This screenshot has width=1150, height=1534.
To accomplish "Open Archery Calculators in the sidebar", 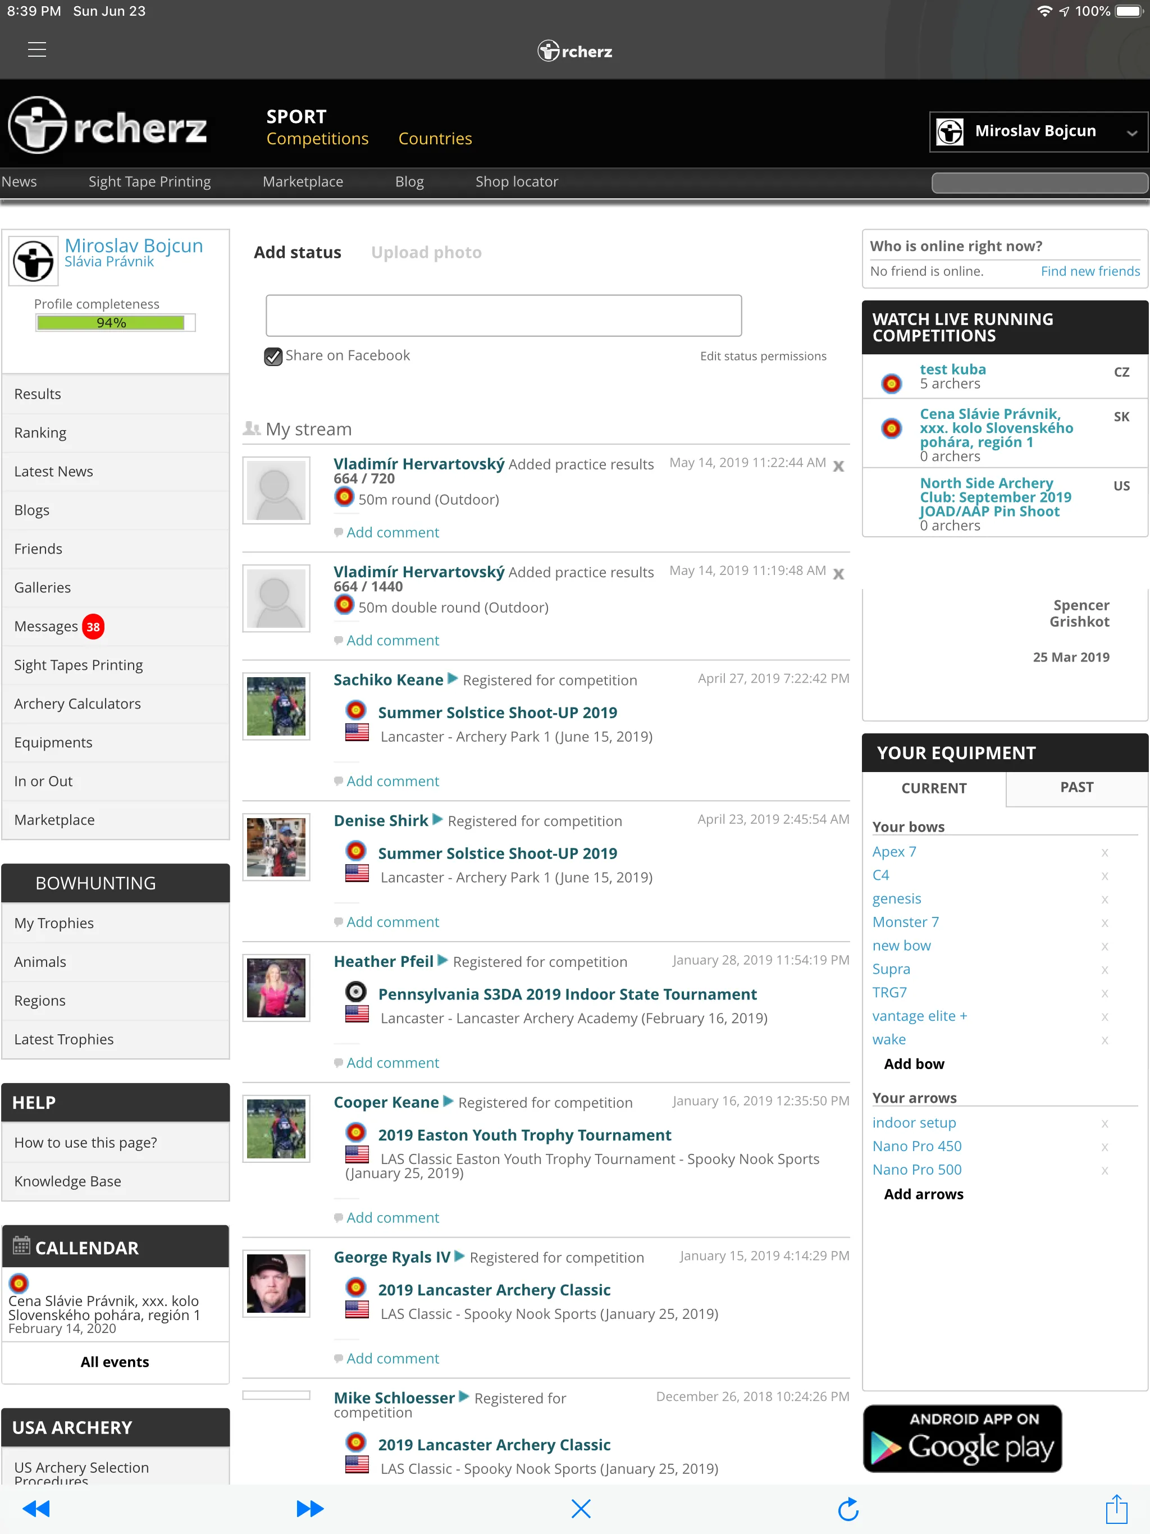I will pyautogui.click(x=115, y=703).
